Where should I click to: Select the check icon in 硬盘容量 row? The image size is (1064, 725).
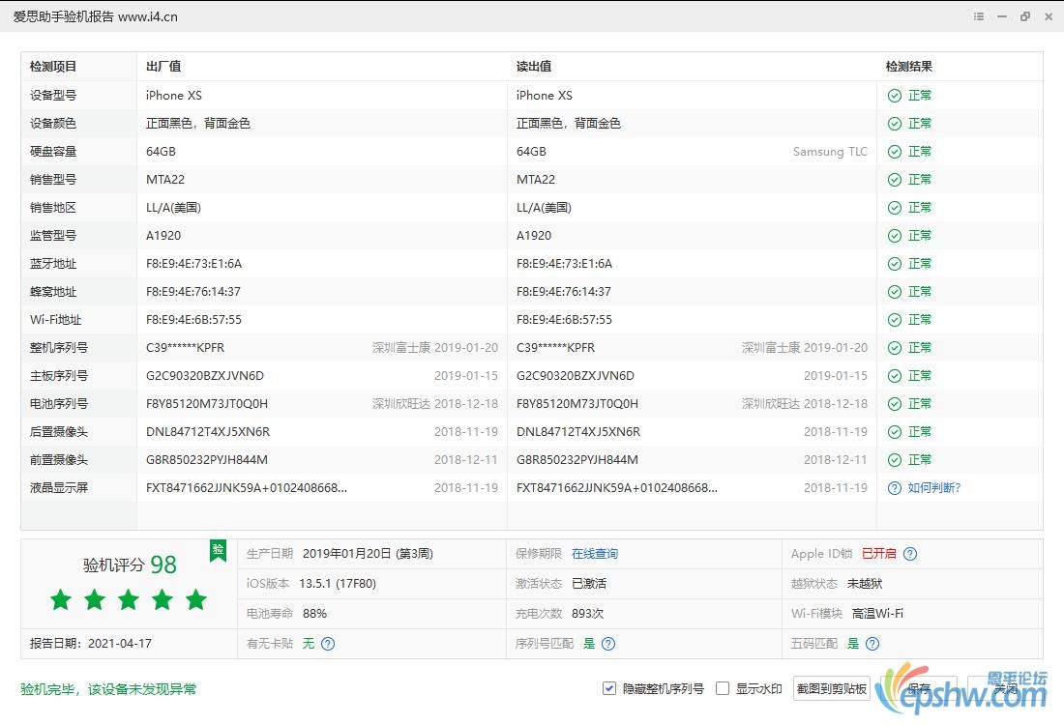(x=895, y=151)
